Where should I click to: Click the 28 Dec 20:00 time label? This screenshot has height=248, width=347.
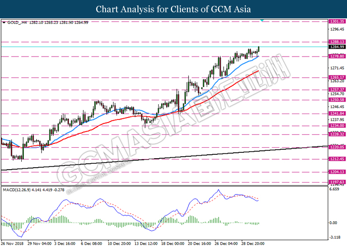(253, 244)
